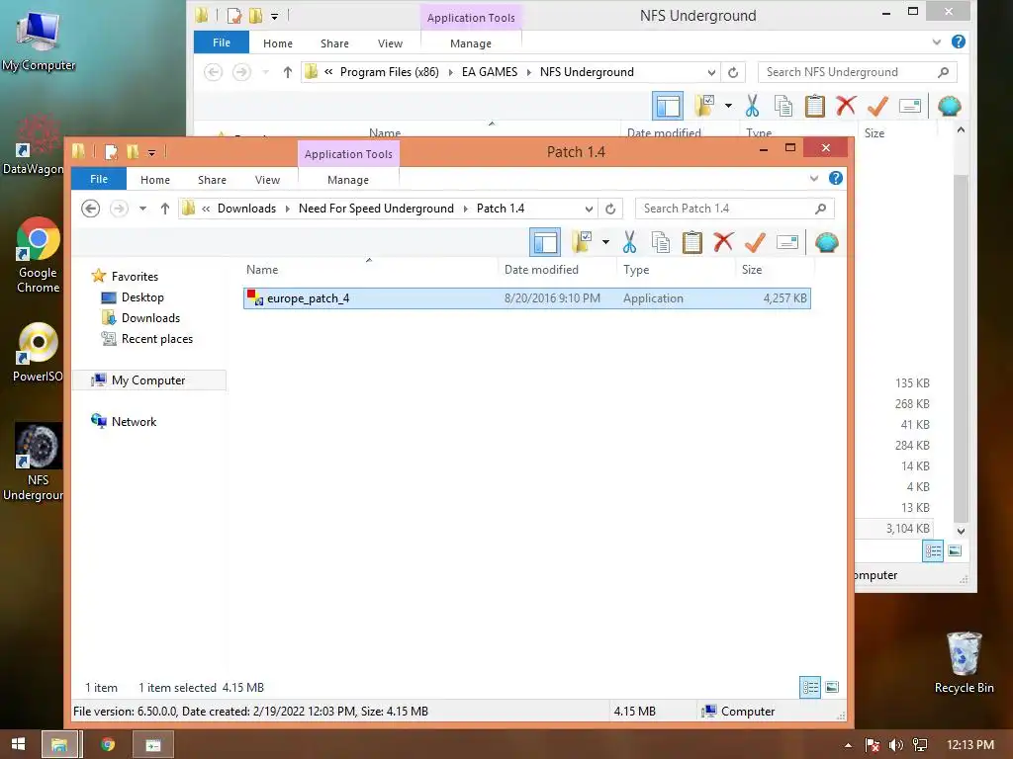The width and height of the screenshot is (1013, 759).
Task: Open Help icon in Patch 1.4 window
Action: (x=835, y=178)
